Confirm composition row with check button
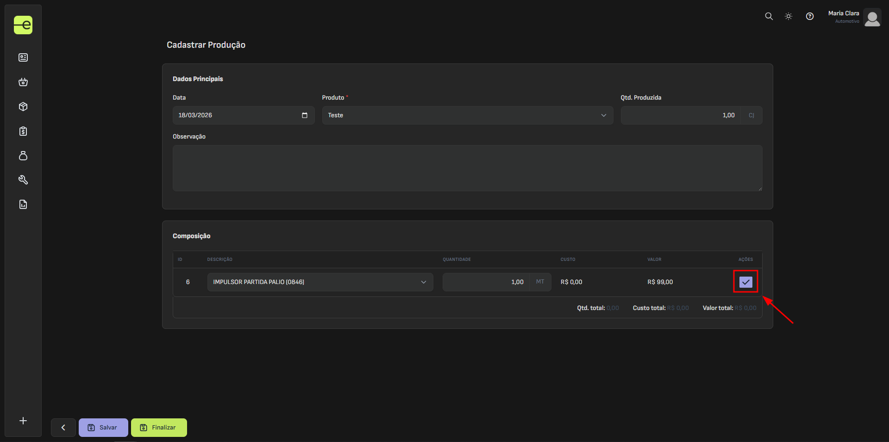 click(745, 282)
